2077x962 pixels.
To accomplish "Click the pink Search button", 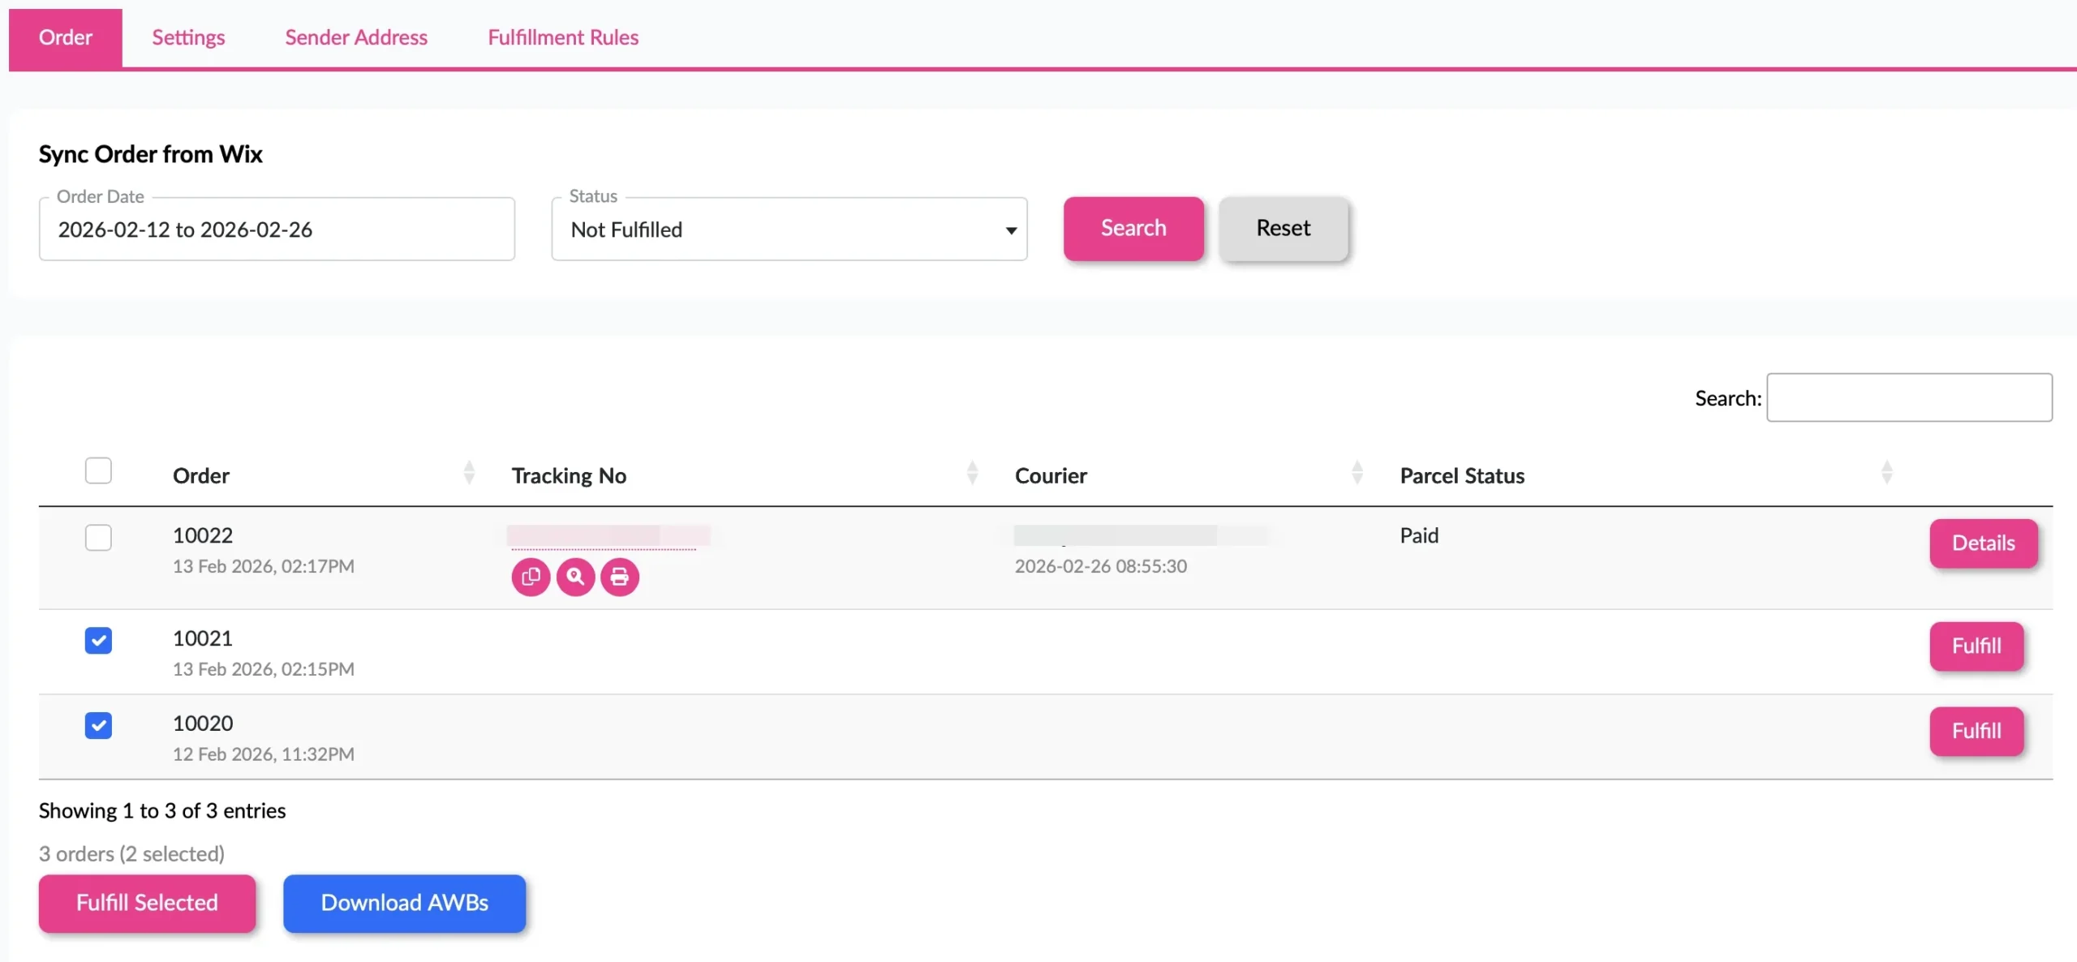I will 1133,229.
